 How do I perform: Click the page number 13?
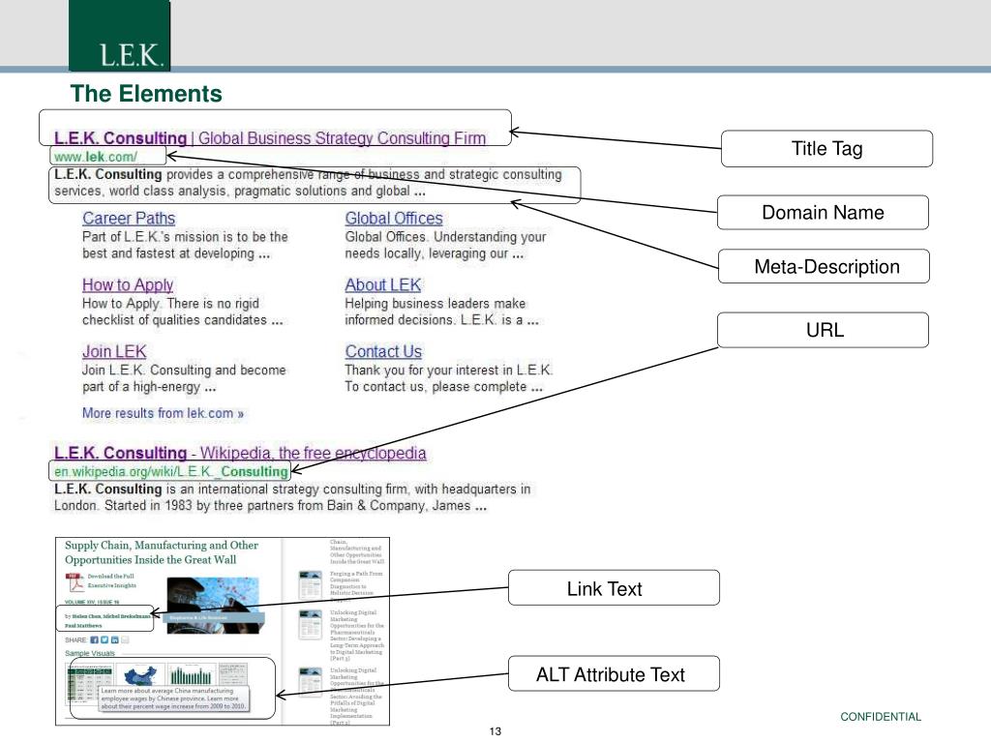tap(495, 731)
